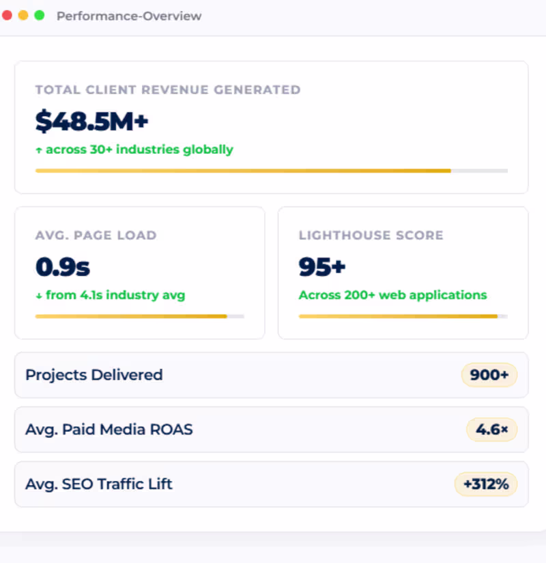Click the red close window dot
This screenshot has width=546, height=563.
[8, 16]
